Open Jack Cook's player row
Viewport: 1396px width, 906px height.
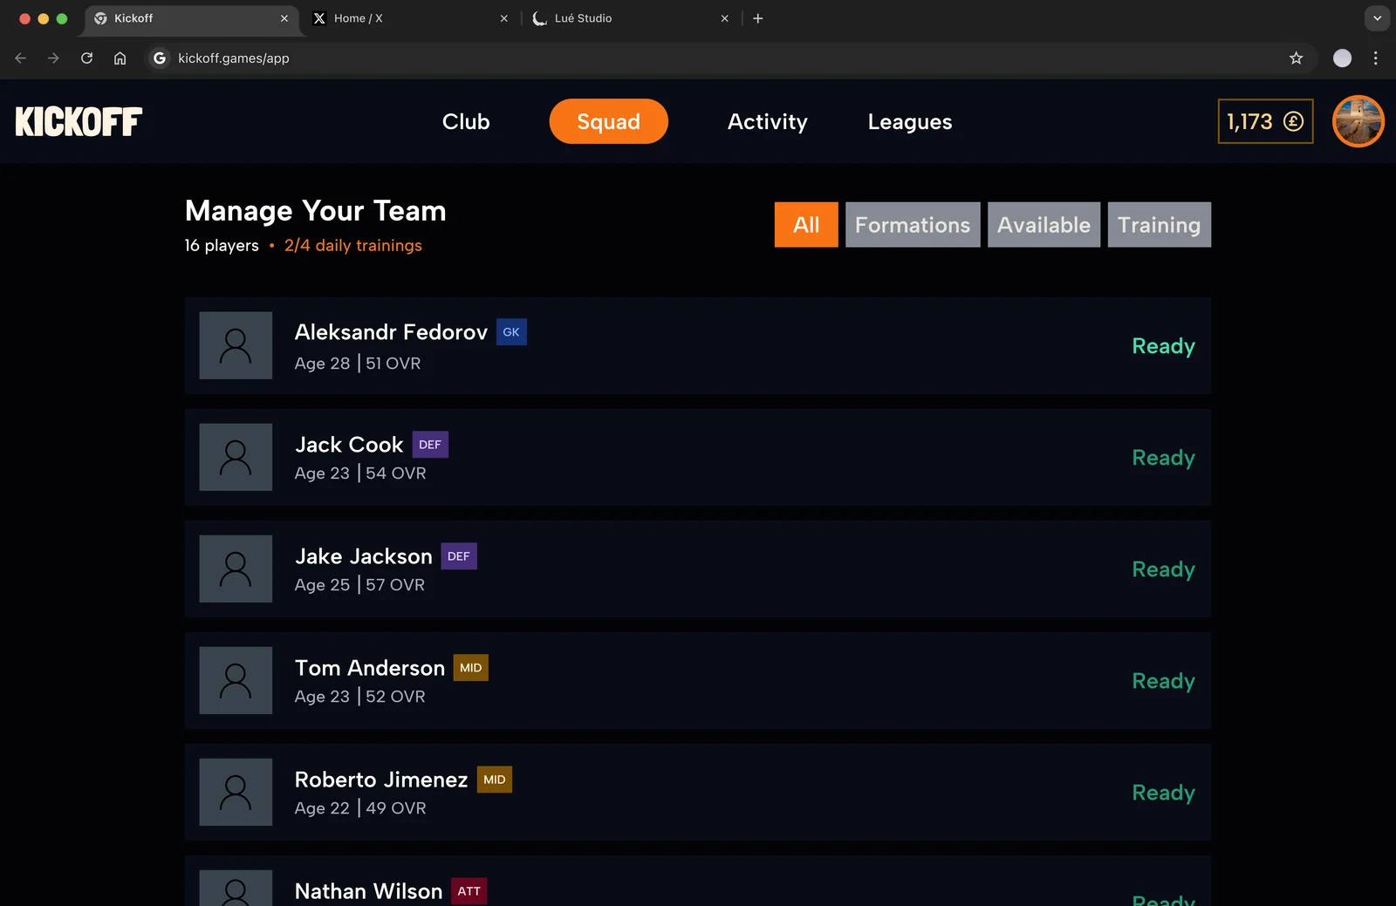(x=697, y=457)
